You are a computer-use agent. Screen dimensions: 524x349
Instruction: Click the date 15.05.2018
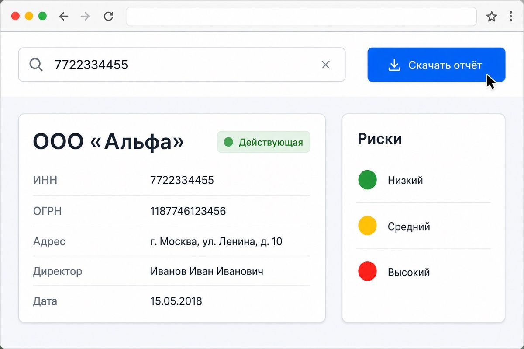pos(176,301)
